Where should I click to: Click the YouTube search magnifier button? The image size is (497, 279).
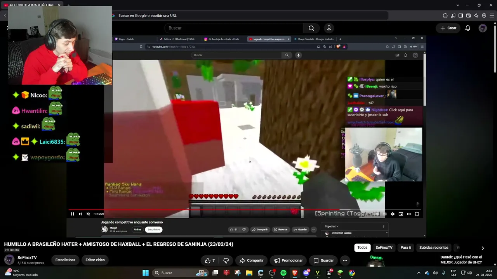coord(311,28)
